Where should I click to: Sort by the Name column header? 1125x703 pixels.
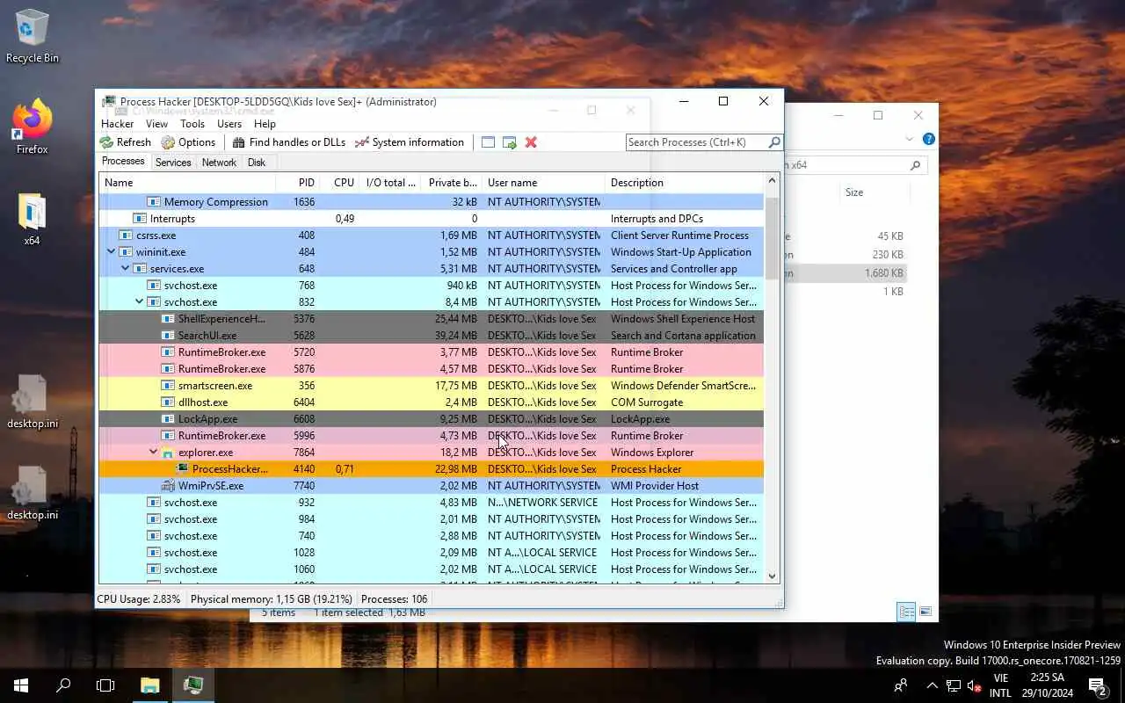click(x=186, y=183)
